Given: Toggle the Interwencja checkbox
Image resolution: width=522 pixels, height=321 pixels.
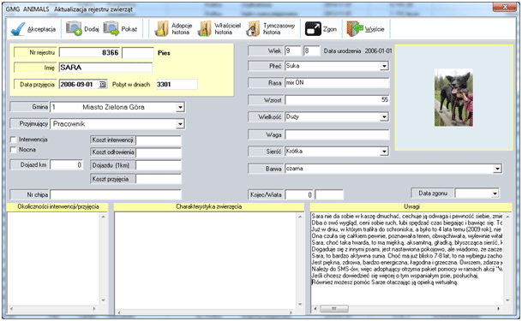Looking at the screenshot, I should 14,140.
